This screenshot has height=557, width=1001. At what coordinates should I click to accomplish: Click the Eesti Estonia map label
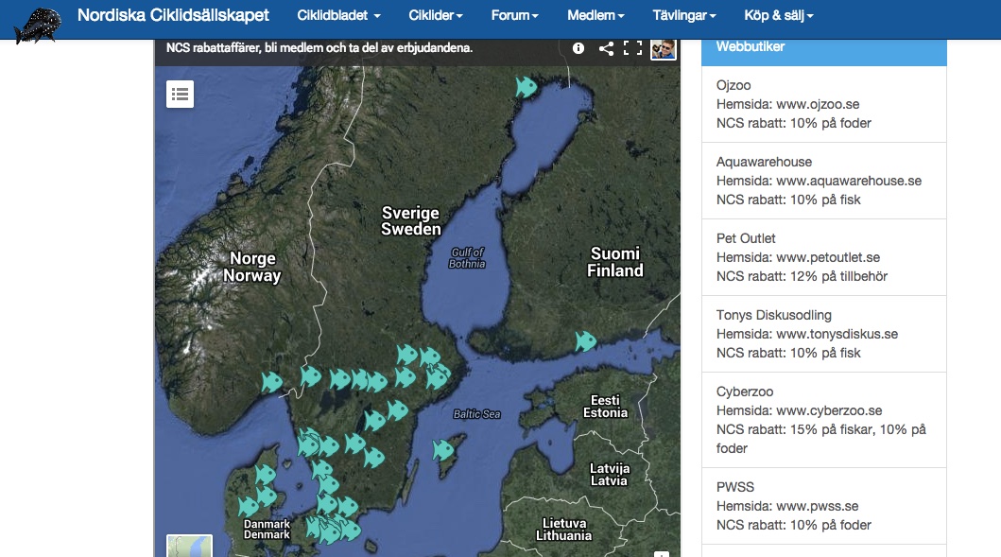(x=605, y=407)
